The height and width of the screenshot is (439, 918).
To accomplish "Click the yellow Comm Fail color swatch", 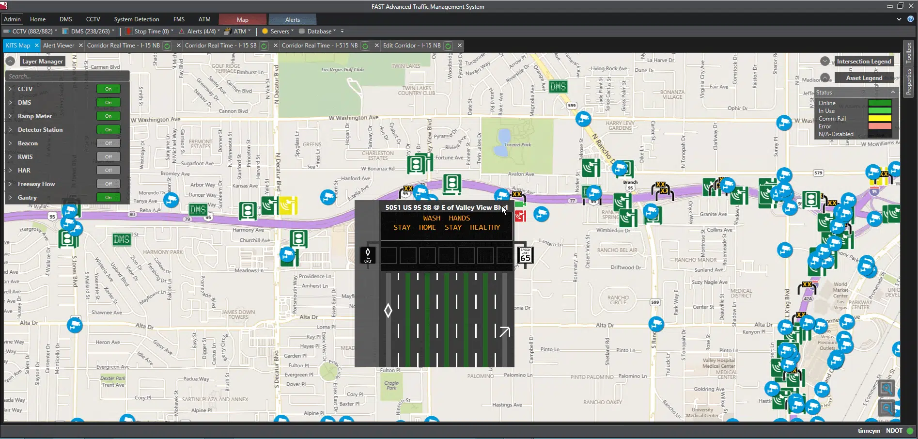I will (x=879, y=119).
